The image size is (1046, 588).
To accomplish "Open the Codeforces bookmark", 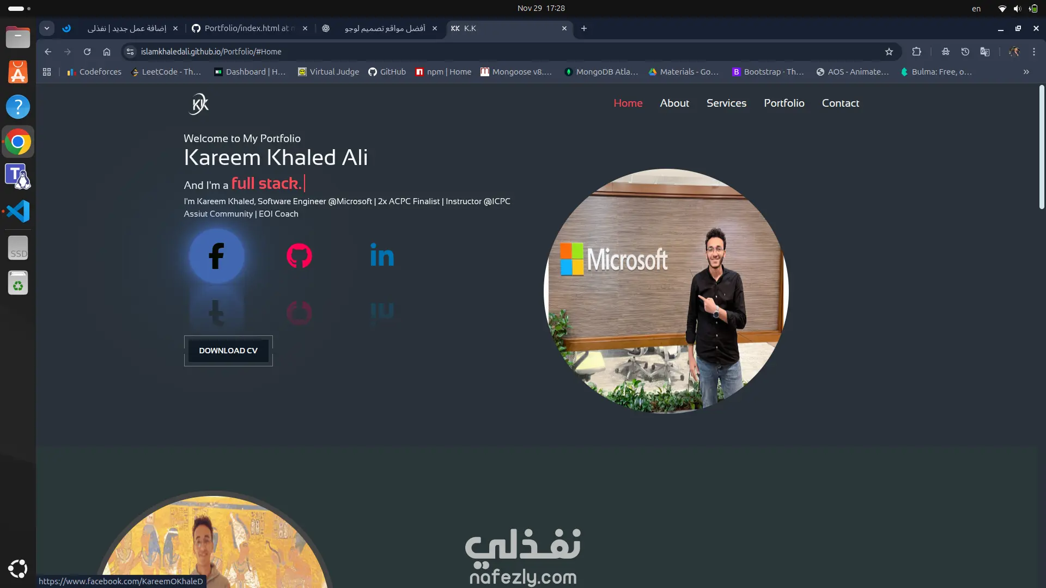I will [94, 72].
